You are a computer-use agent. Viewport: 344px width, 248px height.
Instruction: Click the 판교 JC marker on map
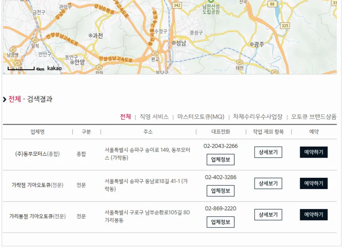click(x=155, y=54)
